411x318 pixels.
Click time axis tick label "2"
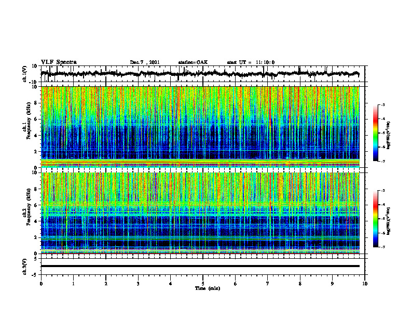(106, 284)
